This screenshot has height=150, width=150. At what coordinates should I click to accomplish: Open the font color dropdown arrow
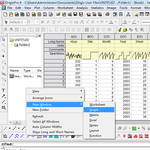(x=116, y=22)
